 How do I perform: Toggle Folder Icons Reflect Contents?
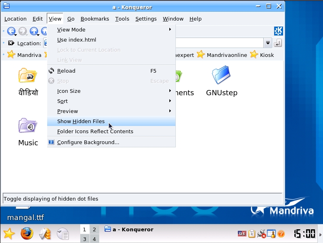coord(95,132)
